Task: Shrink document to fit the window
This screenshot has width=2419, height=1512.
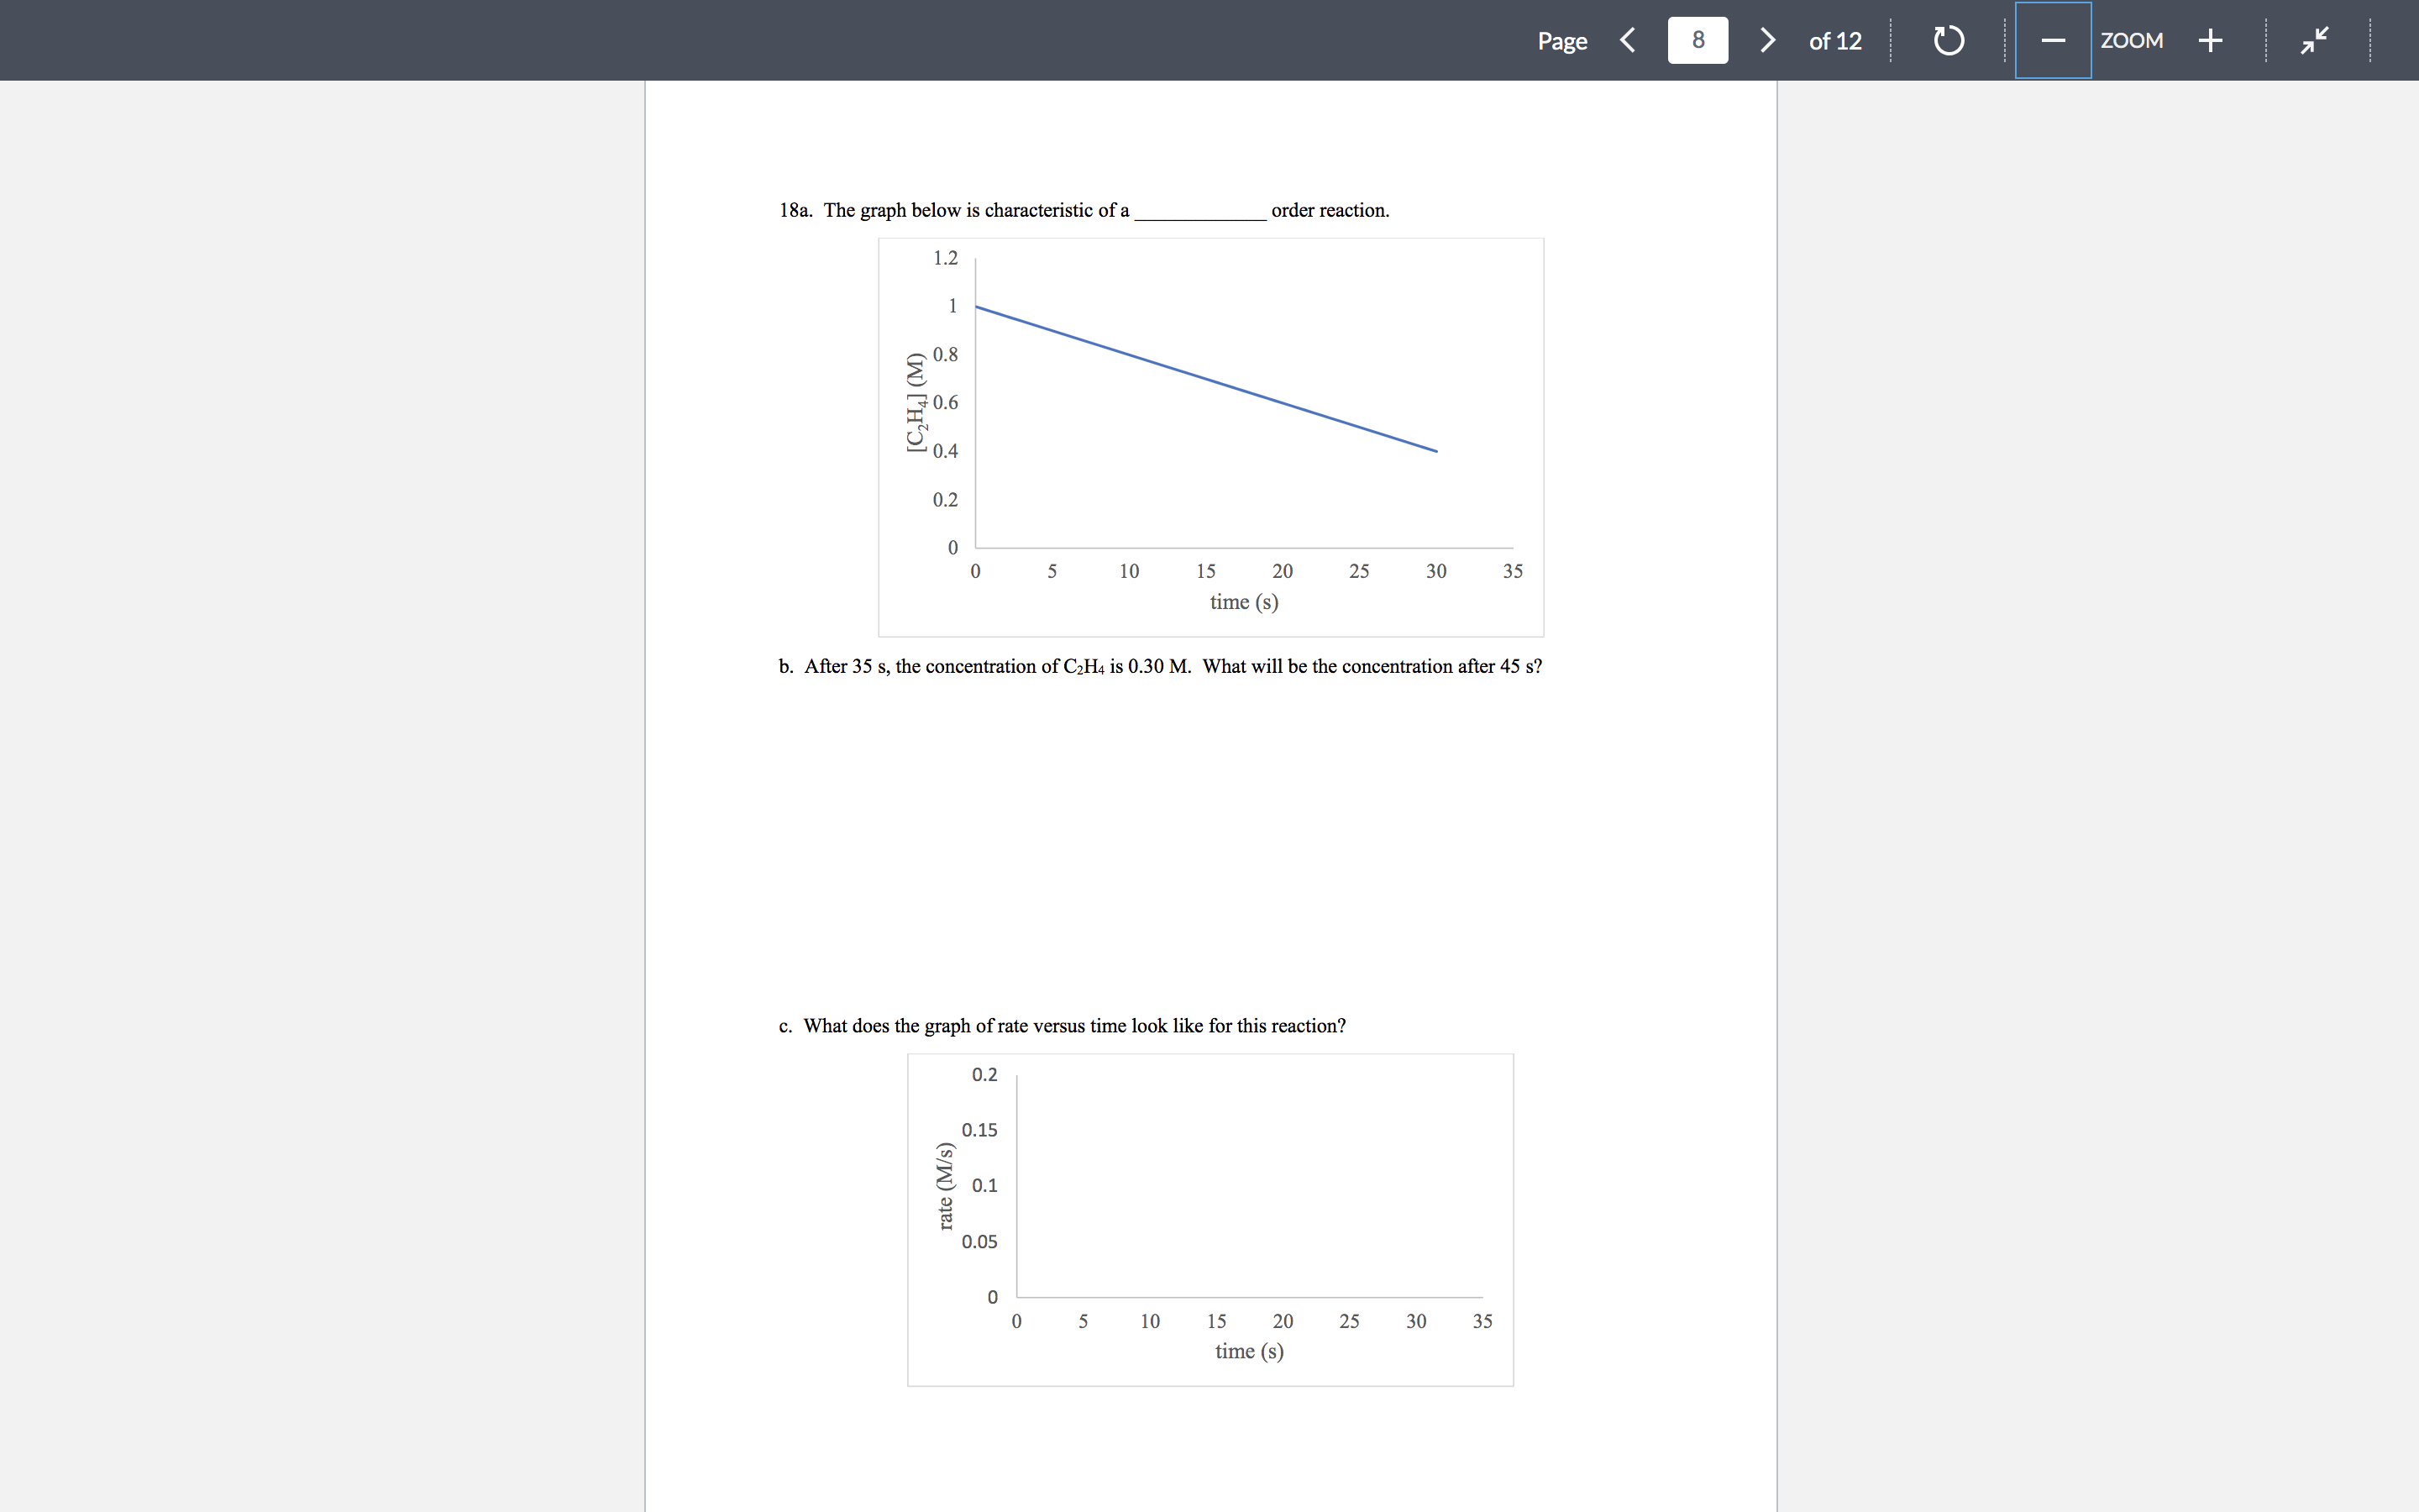Action: click(x=2314, y=40)
